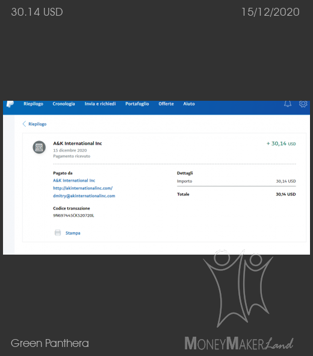This screenshot has height=356, width=313.
Task: Click the Green Panthera caption
Action: click(50, 343)
